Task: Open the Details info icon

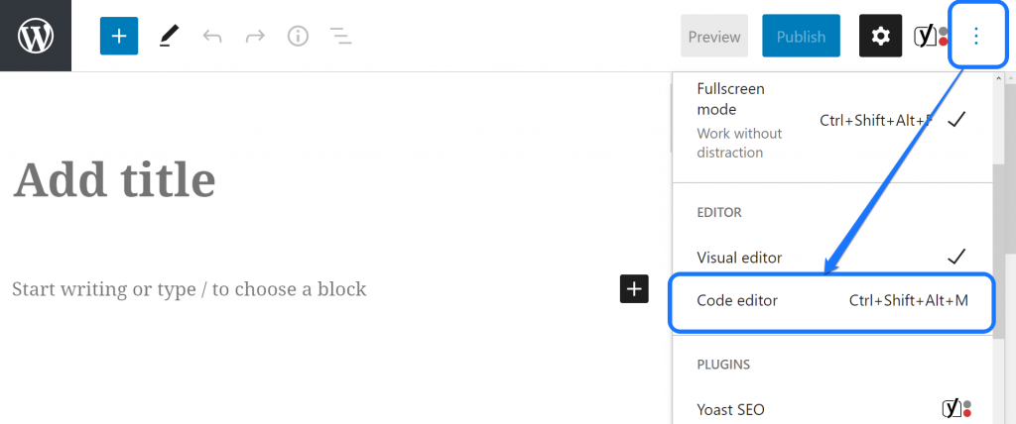Action: [298, 37]
